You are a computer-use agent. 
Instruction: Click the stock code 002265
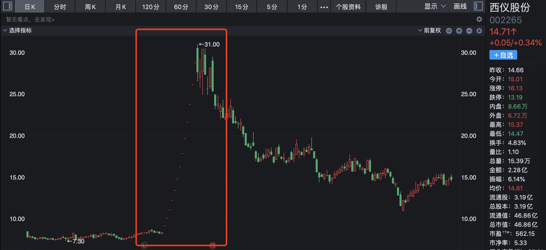[x=506, y=20]
